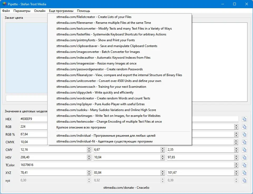The height and width of the screenshot is (194, 253).
Task: Click the Pipette app icon in title bar
Action: 4,4
